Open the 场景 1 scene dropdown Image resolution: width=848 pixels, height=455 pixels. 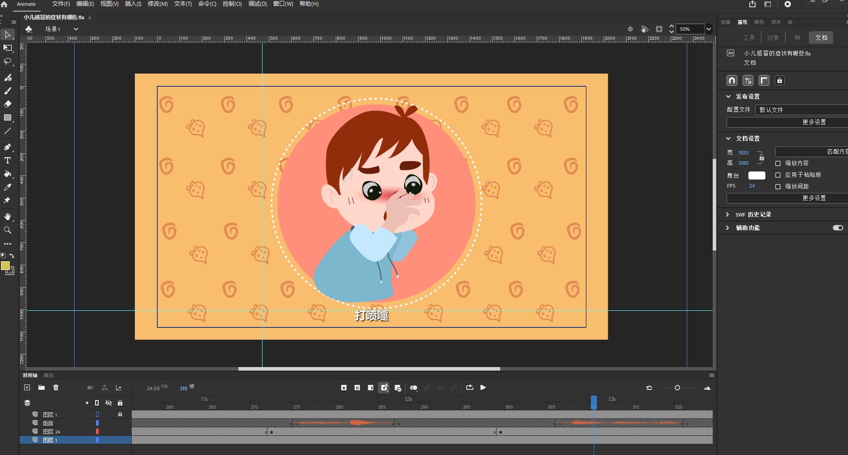click(76, 29)
